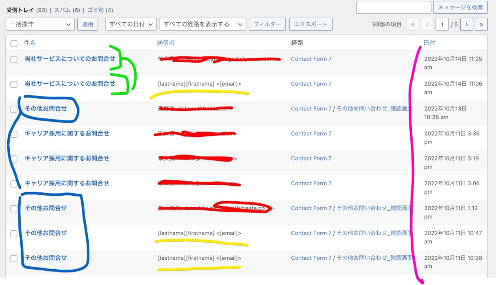Open 当社サービスについてのお問合せ message from 11:25 am
The height and width of the screenshot is (285, 496).
[70, 59]
